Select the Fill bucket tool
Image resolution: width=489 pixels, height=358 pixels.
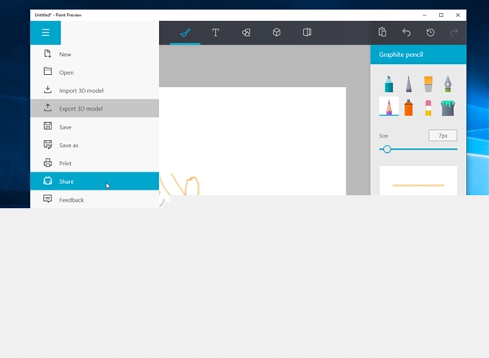pos(447,107)
